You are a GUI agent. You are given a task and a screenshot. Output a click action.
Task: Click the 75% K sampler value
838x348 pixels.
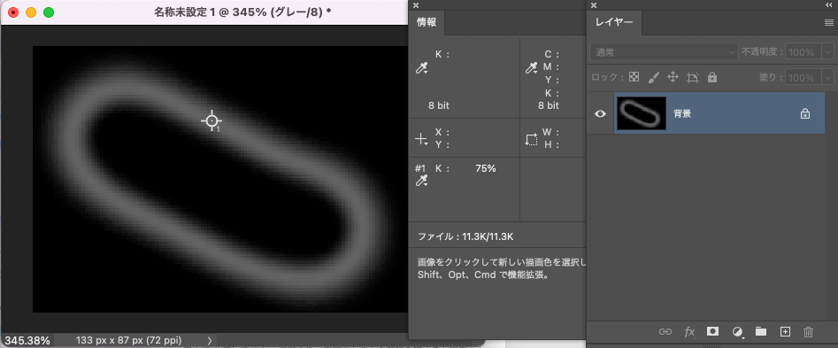486,168
